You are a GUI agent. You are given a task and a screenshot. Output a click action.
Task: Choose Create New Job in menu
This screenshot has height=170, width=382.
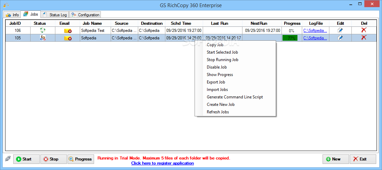pyautogui.click(x=235, y=105)
